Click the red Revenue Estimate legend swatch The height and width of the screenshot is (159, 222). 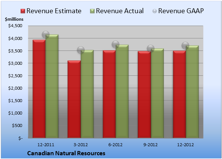pos(23,11)
